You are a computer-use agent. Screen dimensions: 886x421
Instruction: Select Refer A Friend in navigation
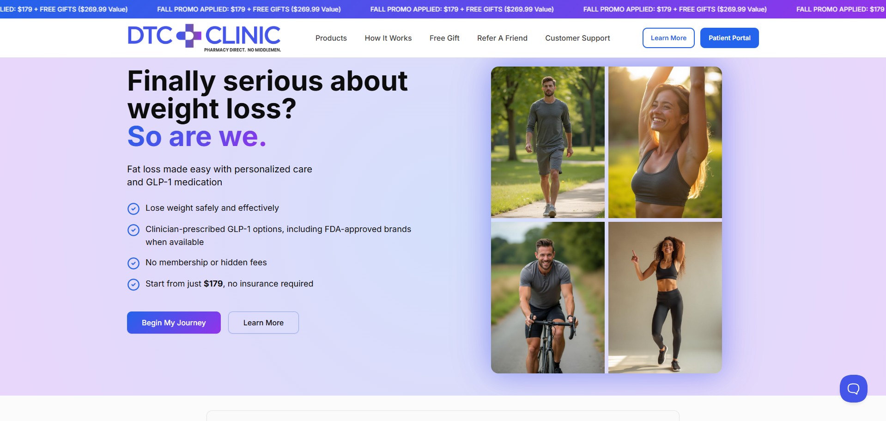(502, 38)
